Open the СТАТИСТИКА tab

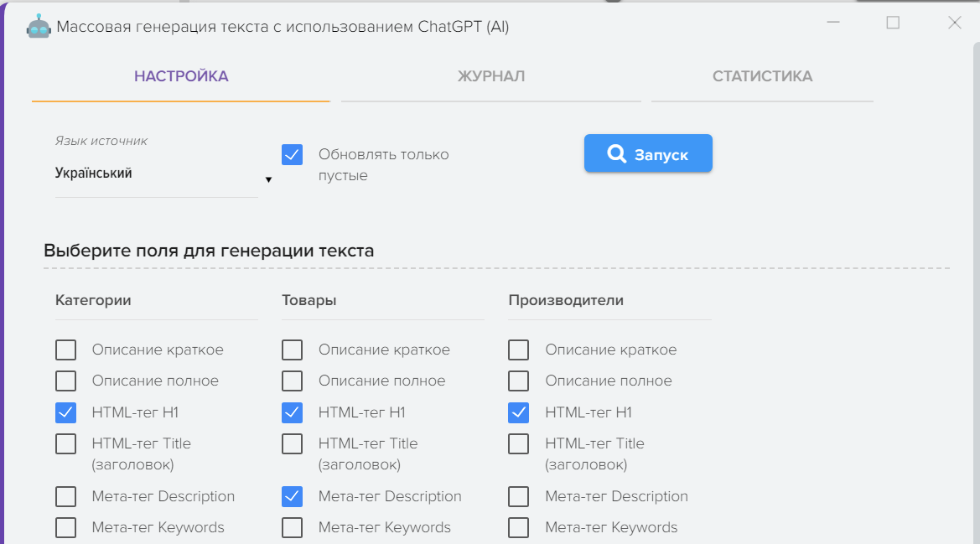click(762, 76)
